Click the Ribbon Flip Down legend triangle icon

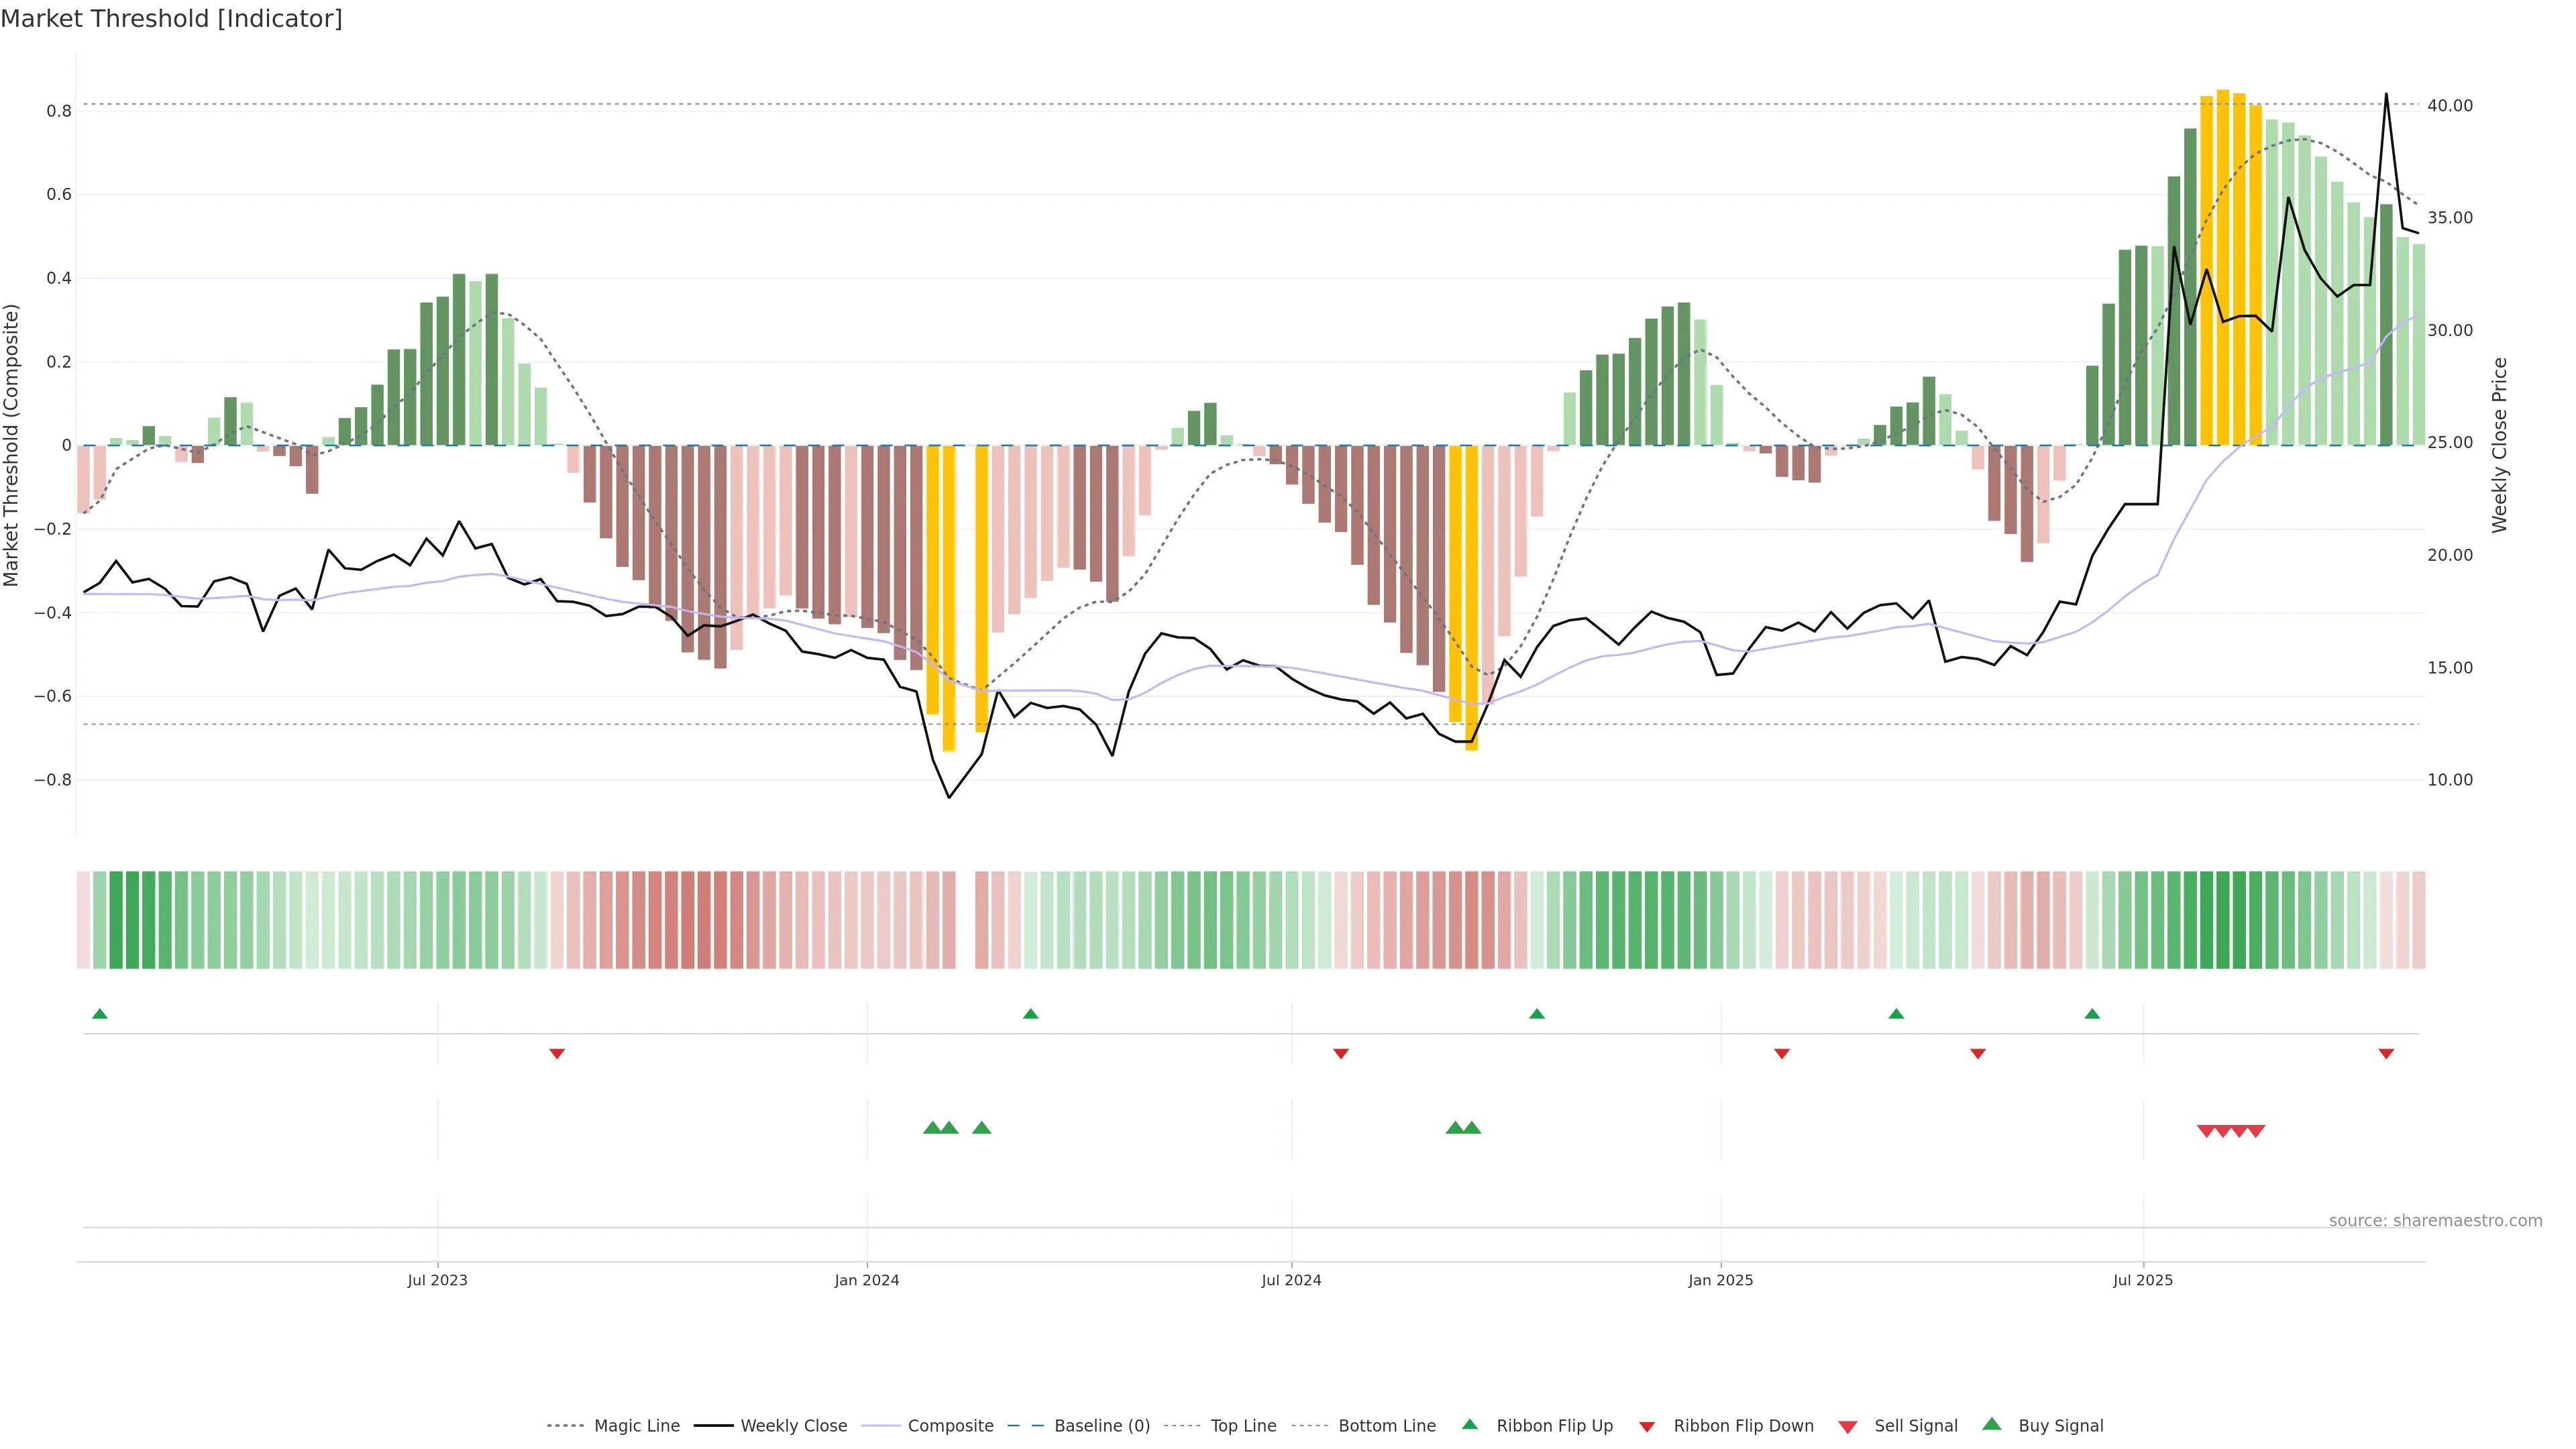coord(1647,1426)
